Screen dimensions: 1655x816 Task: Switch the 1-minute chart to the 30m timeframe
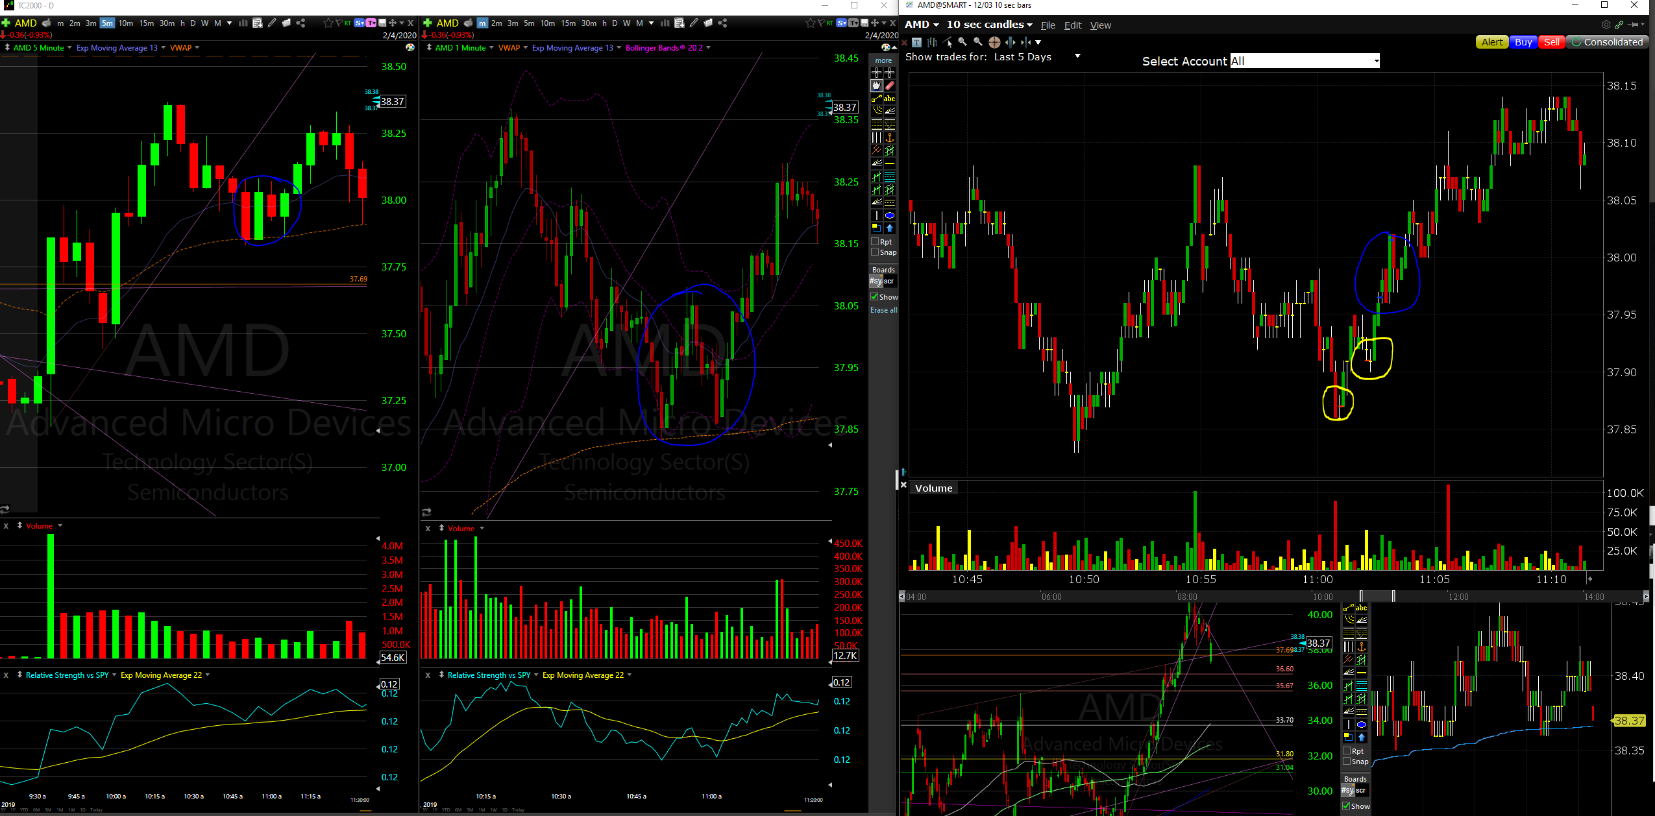589,23
